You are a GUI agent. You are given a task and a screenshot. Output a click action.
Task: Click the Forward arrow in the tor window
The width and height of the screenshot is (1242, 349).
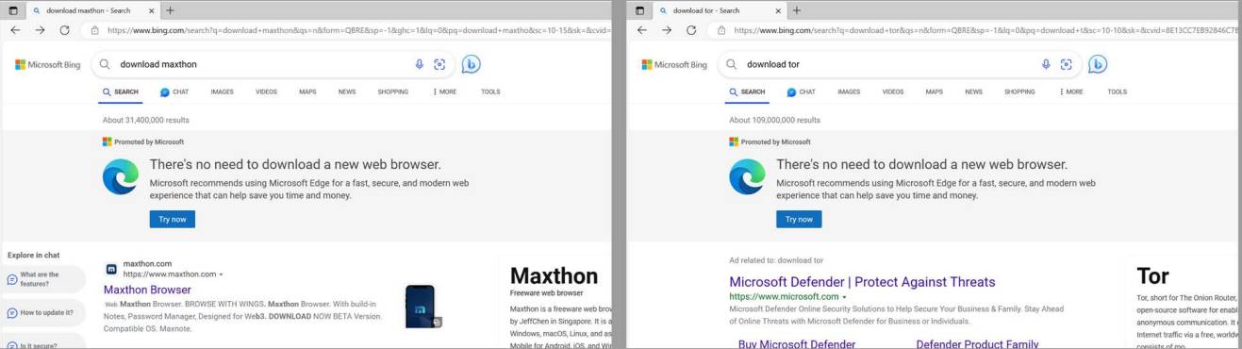pos(667,30)
